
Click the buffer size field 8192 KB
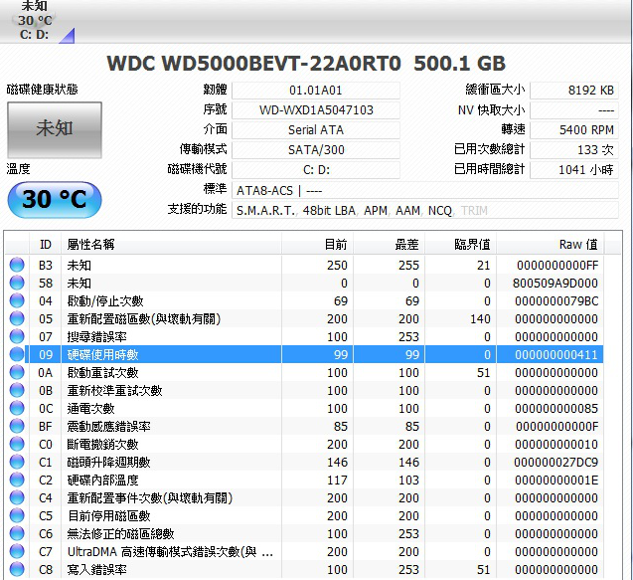click(574, 91)
